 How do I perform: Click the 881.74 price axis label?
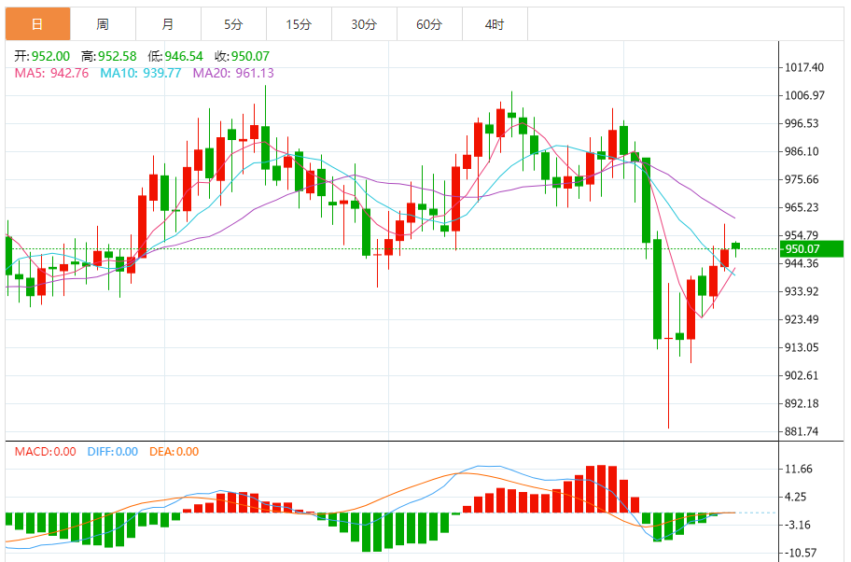802,431
